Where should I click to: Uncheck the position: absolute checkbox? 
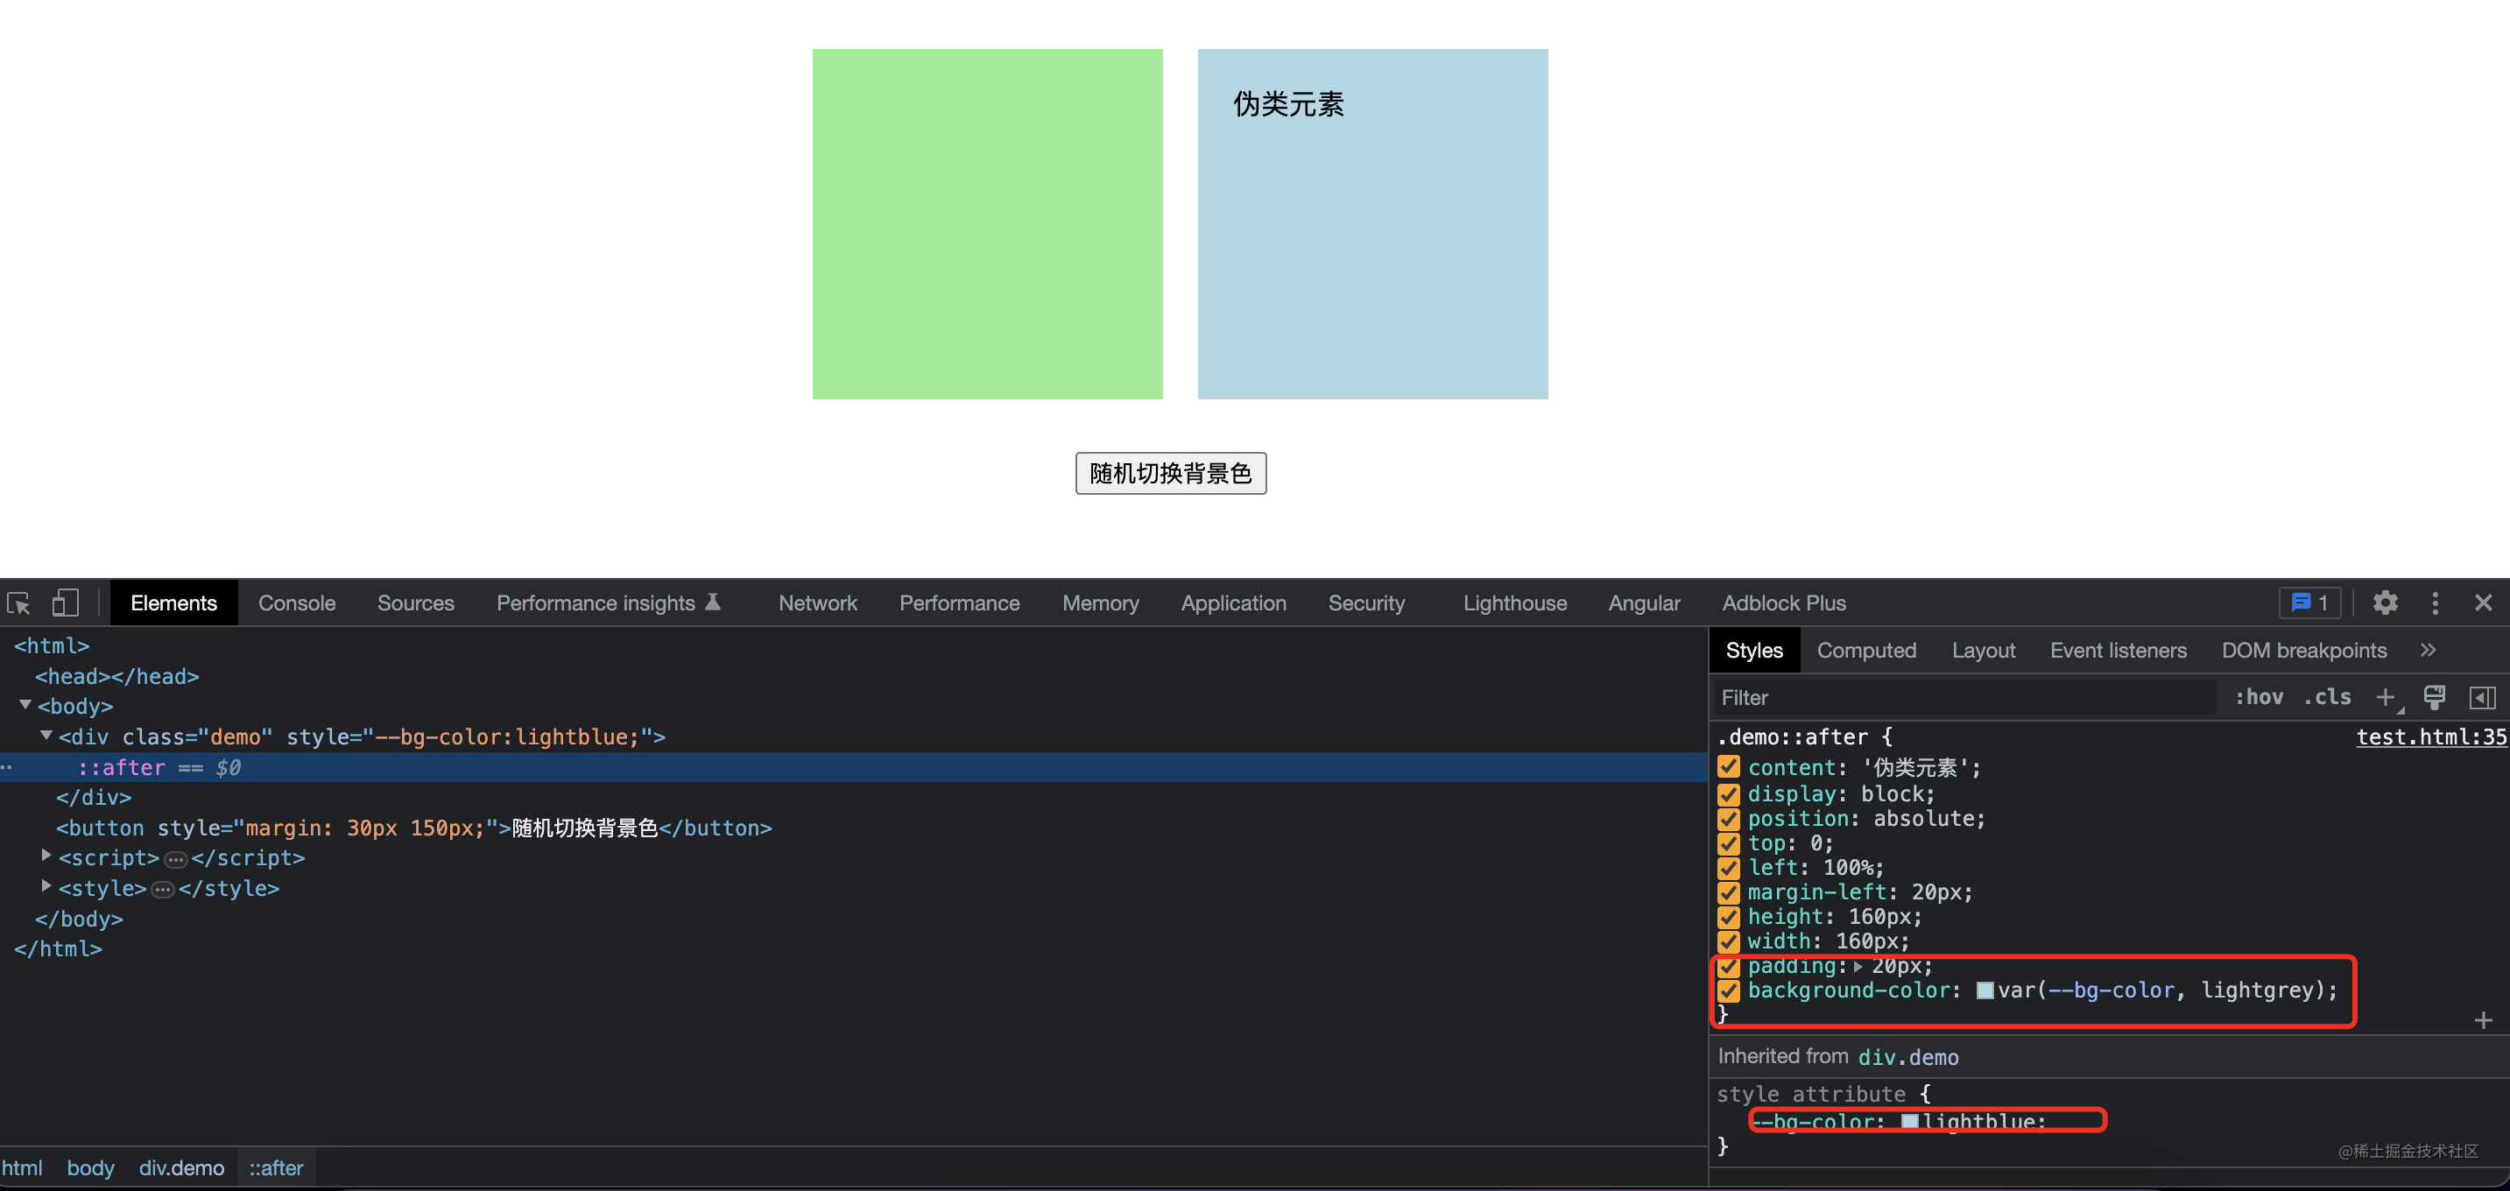pos(1729,819)
